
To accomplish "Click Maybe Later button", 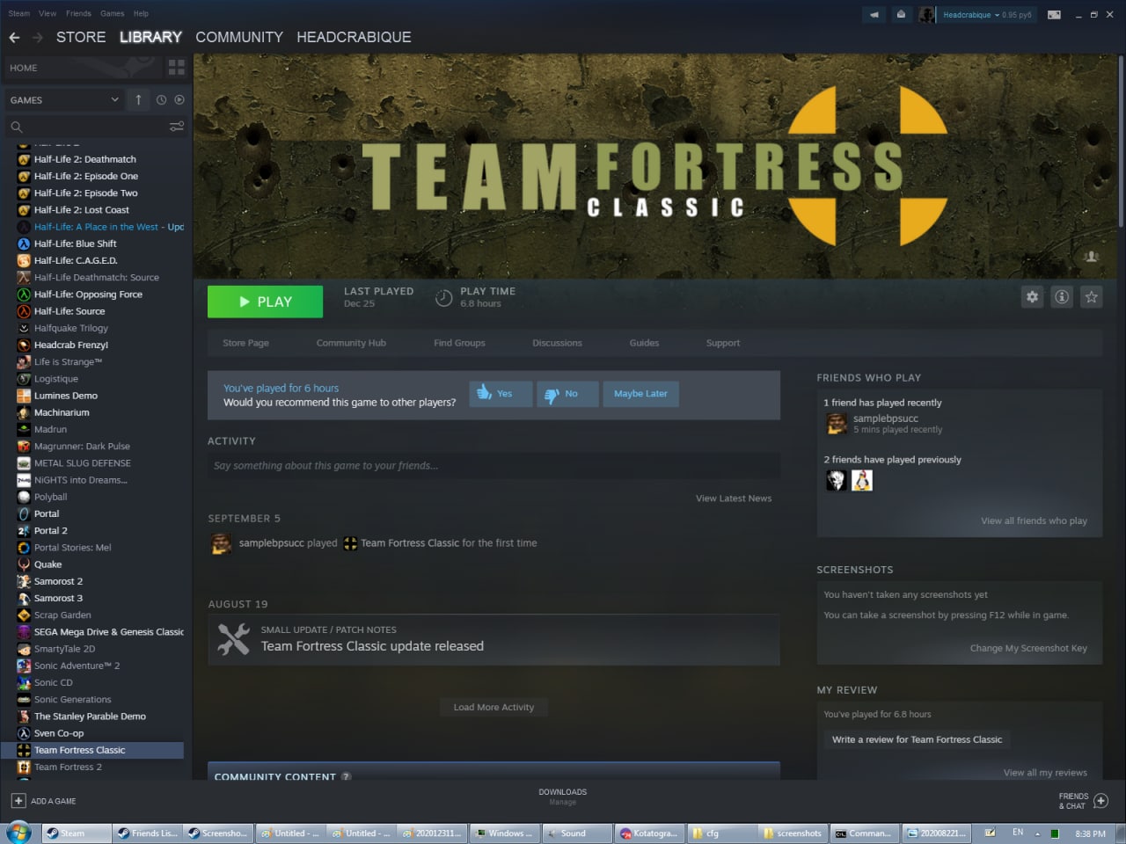I will [x=640, y=394].
